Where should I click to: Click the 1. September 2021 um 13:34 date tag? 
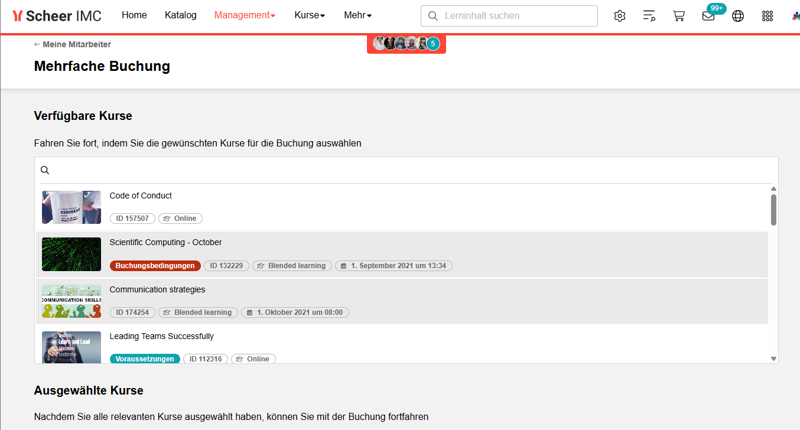(394, 266)
